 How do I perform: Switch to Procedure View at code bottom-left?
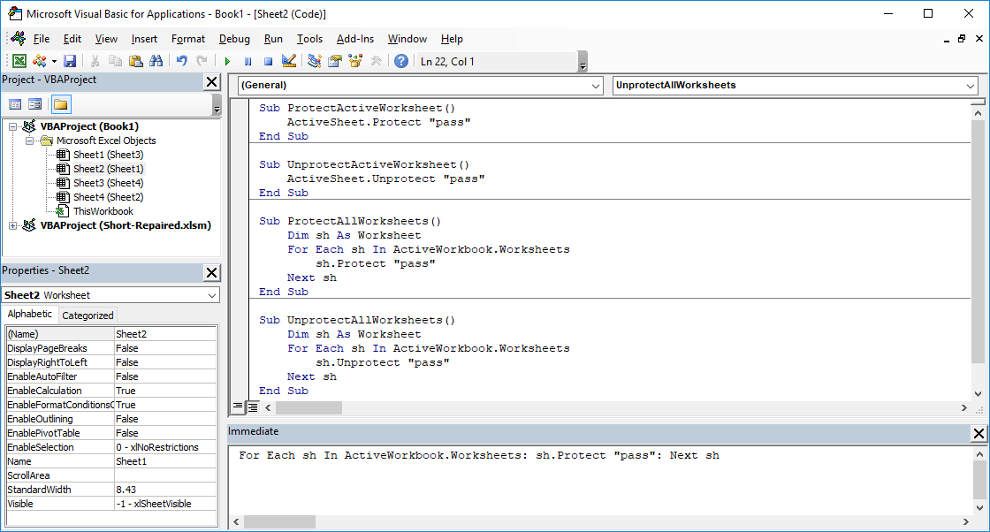click(x=237, y=407)
